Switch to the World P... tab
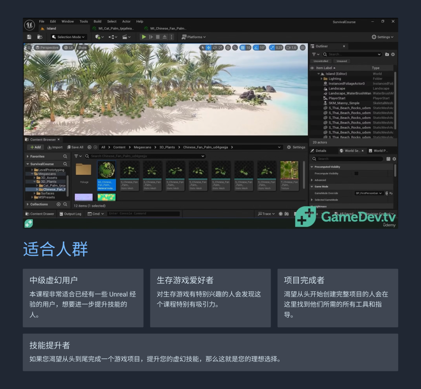Image resolution: width=421 pixels, height=389 pixels. 378,151
